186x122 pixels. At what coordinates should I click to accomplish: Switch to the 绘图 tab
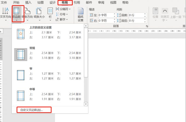(40, 2)
